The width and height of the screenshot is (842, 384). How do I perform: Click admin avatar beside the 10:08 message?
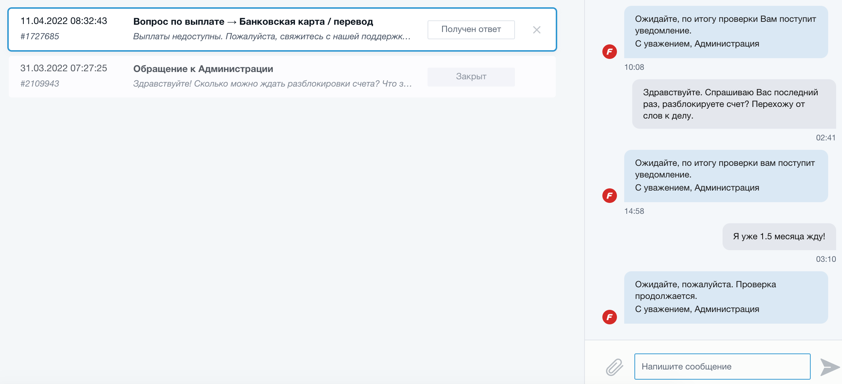[x=609, y=52]
